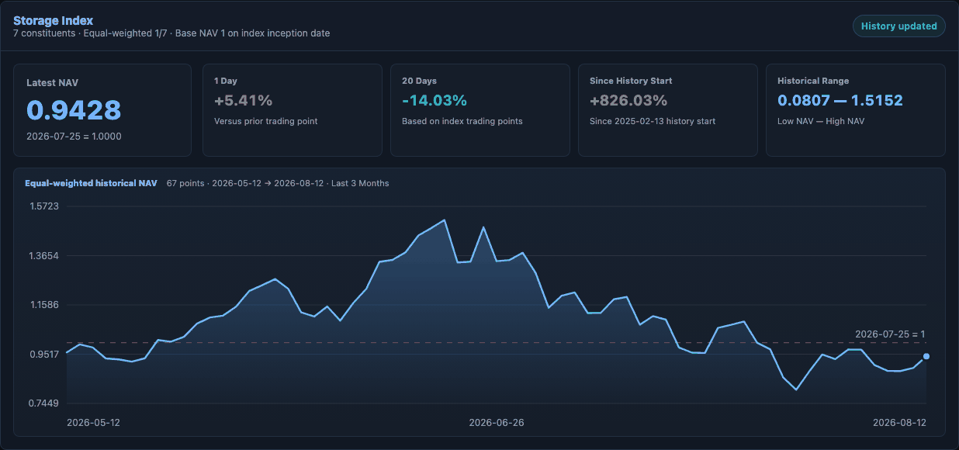Image resolution: width=959 pixels, height=450 pixels.
Task: Select the Latest NAV card
Action: [x=102, y=110]
